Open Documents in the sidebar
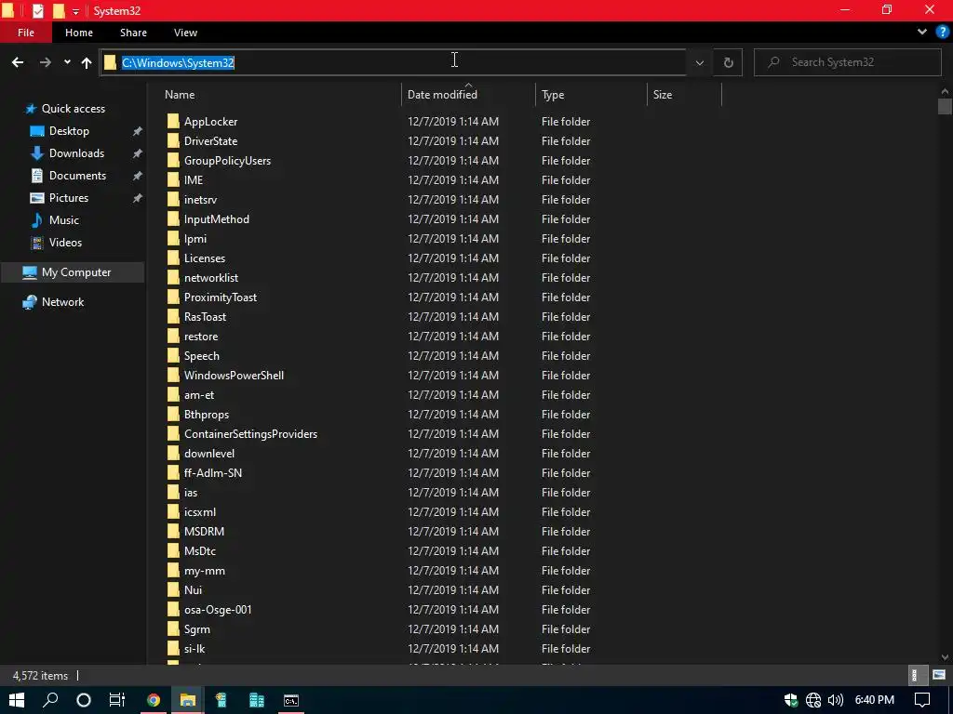This screenshot has height=714, width=953. 77,176
